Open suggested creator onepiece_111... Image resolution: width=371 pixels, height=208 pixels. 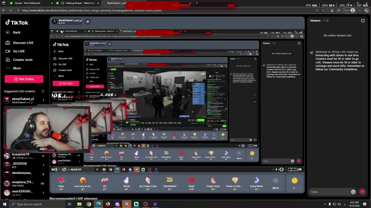click(24, 183)
